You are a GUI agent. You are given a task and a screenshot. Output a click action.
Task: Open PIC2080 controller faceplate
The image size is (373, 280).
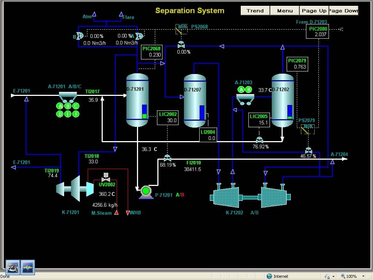317,31
